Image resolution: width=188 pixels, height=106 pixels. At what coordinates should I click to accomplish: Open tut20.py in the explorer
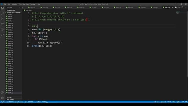11,46
